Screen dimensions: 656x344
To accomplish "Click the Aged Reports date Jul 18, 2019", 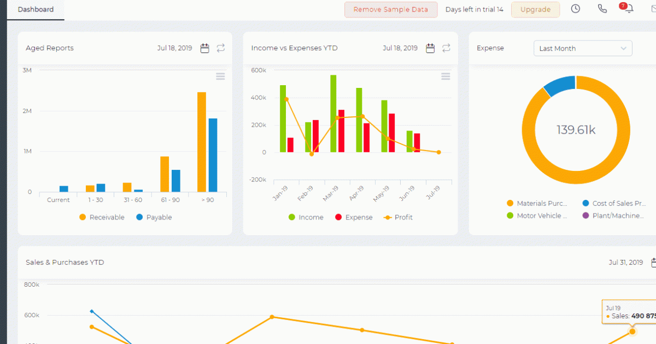I will 175,48.
